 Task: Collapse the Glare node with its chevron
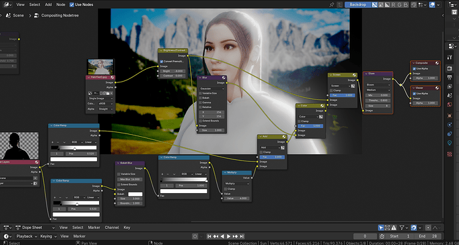click(366, 74)
